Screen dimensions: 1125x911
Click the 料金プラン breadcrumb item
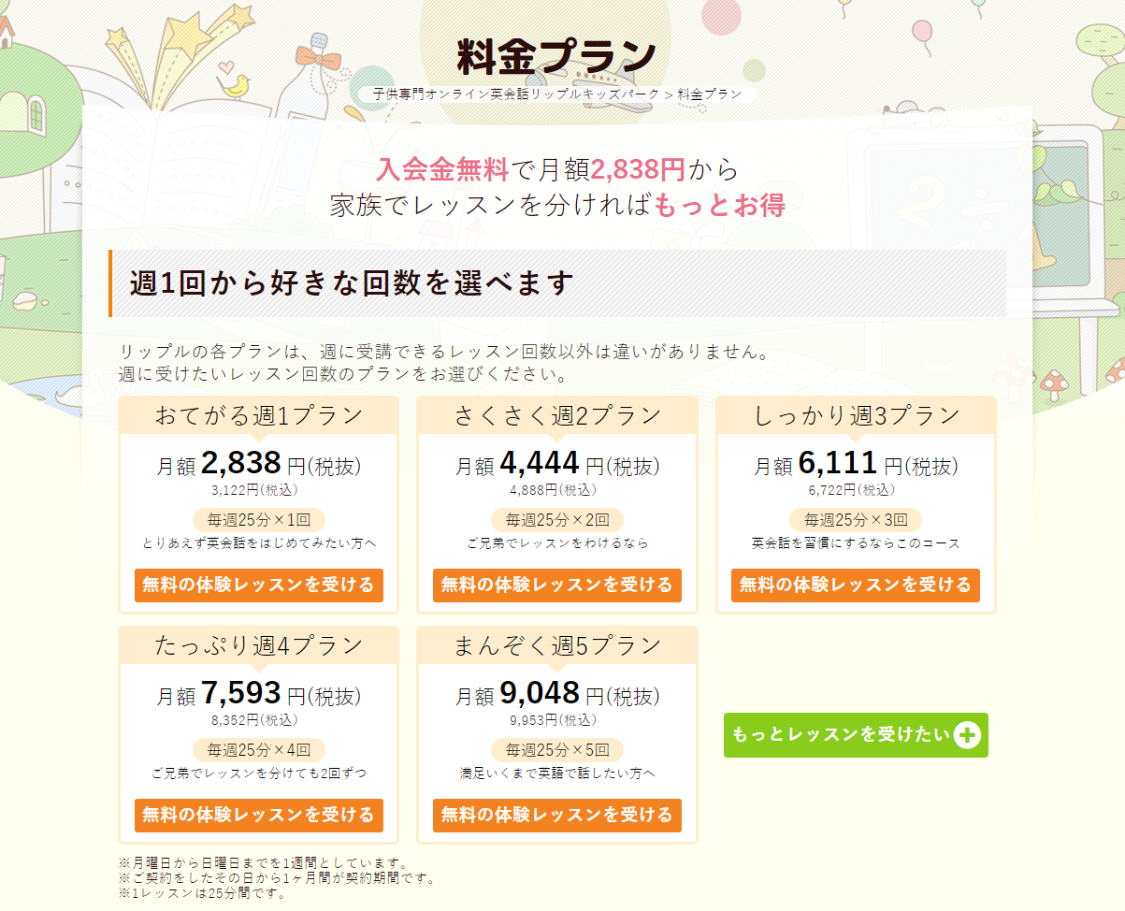point(710,94)
